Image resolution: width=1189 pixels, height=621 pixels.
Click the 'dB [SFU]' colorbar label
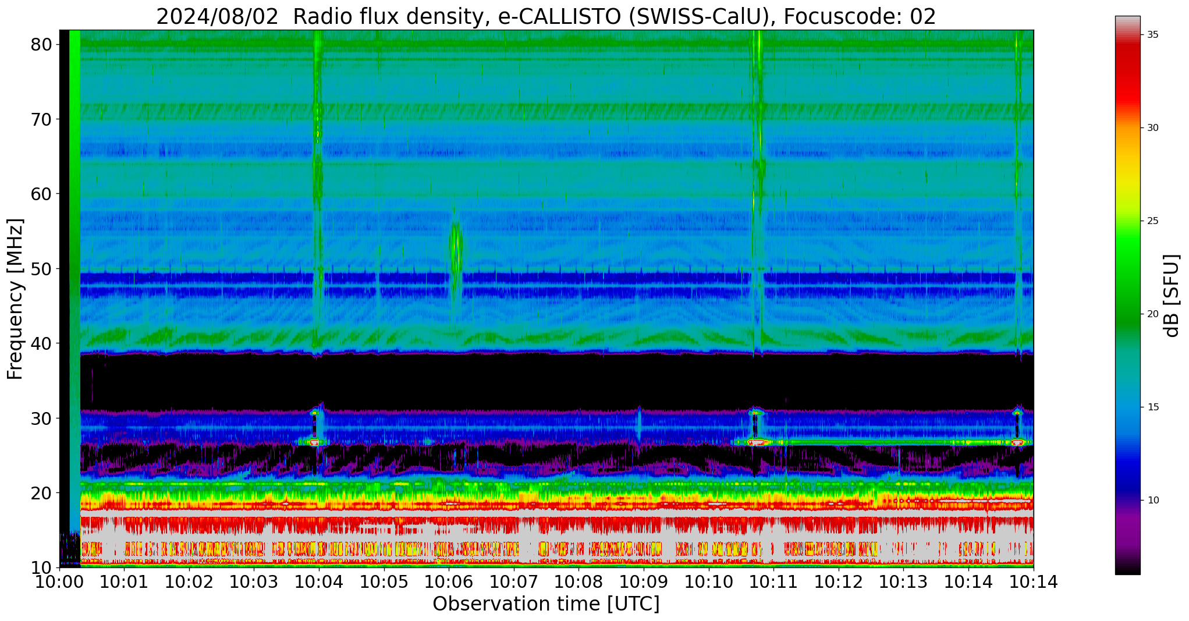1172,295
